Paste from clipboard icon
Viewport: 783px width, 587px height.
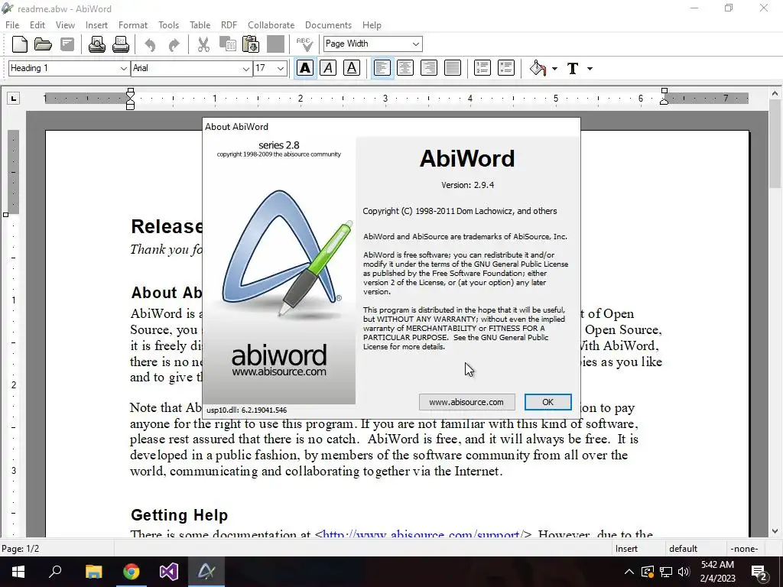[x=251, y=44]
